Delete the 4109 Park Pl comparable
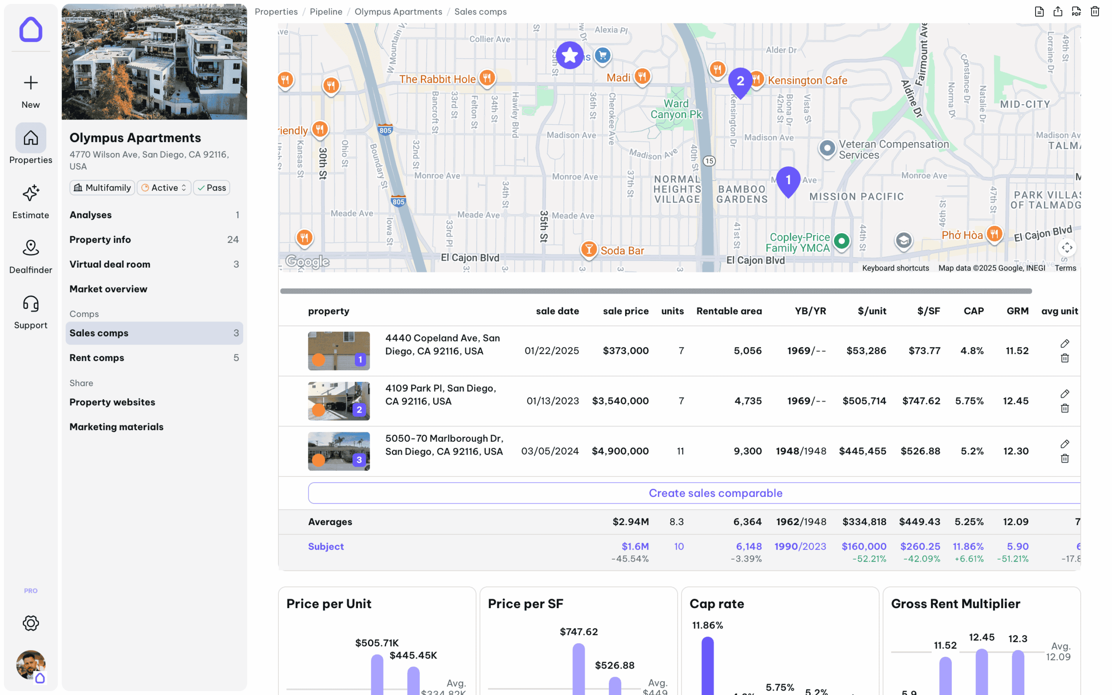This screenshot has height=695, width=1112. click(x=1065, y=408)
